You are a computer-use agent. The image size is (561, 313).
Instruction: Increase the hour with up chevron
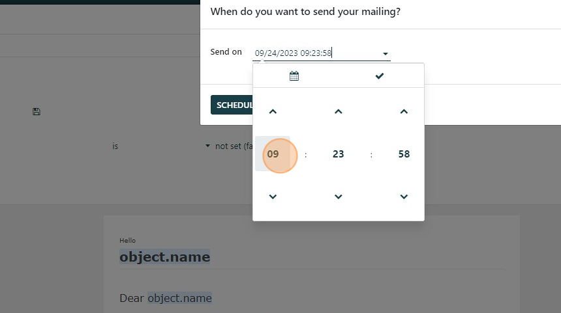[x=273, y=112]
